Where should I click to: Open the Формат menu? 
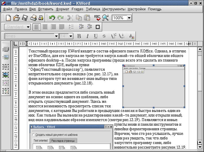[62, 9]
